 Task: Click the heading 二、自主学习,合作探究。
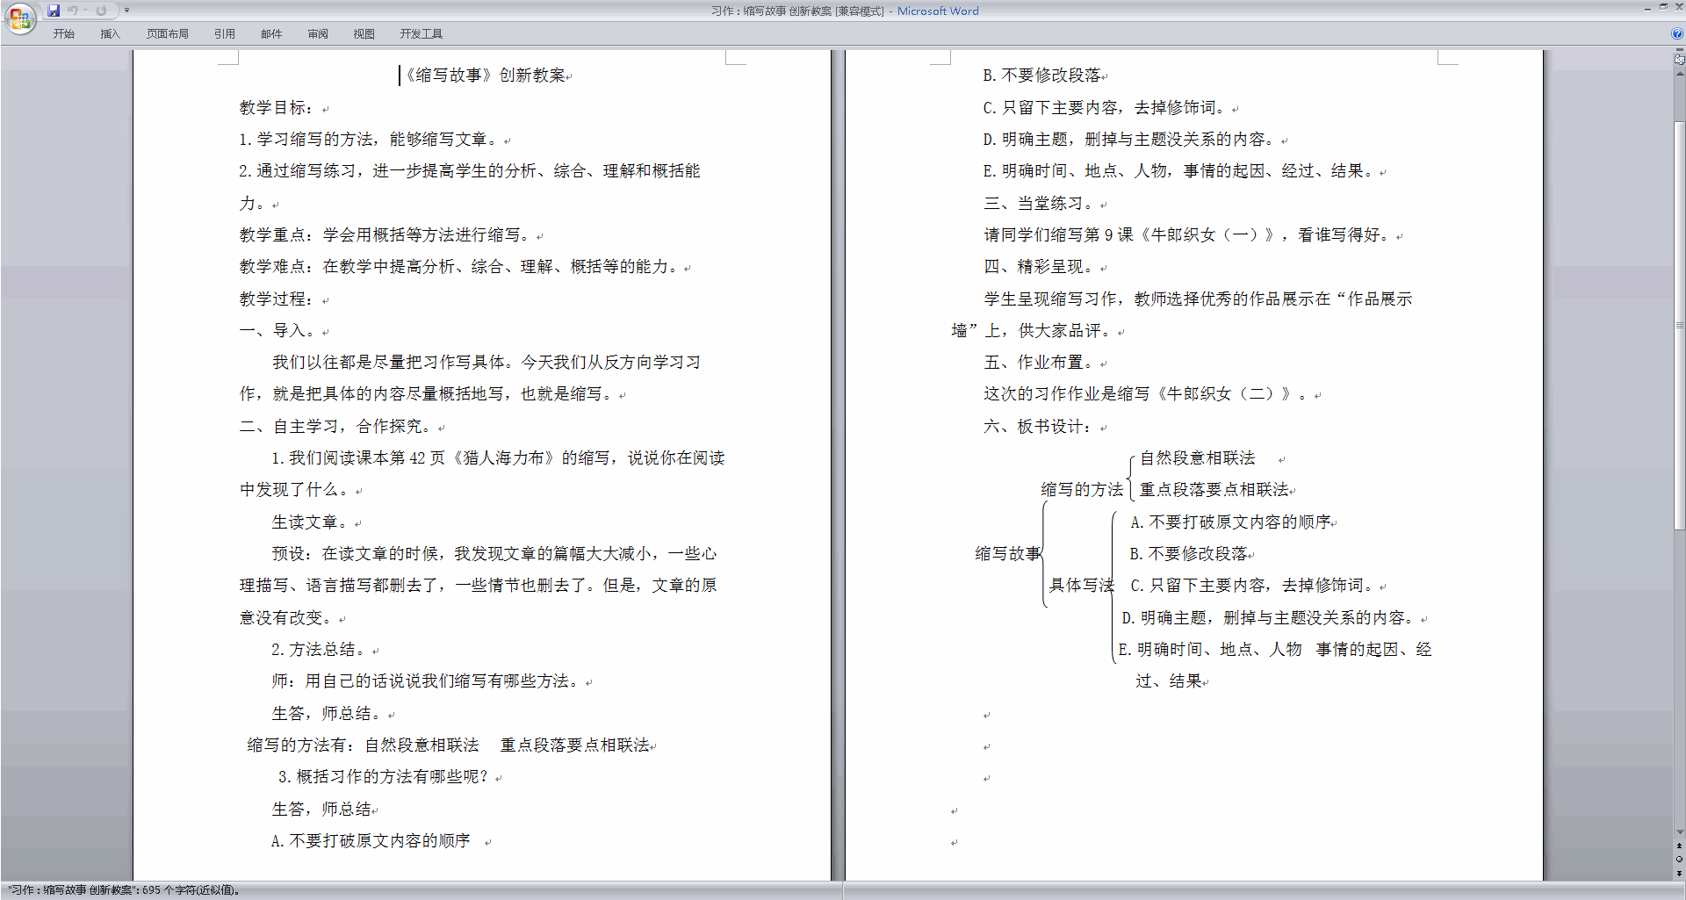click(336, 427)
